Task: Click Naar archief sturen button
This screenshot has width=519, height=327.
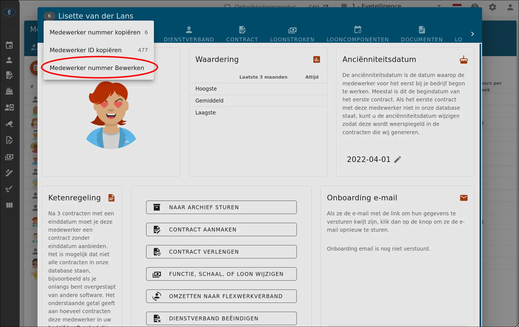Action: [x=221, y=207]
